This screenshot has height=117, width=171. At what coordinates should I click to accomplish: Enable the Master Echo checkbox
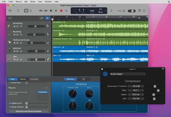click(10, 103)
